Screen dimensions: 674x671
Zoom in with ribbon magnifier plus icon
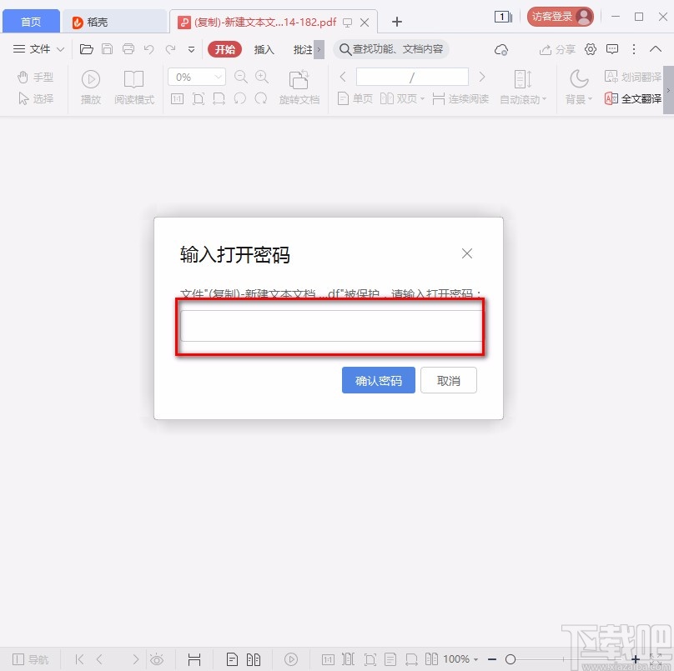pyautogui.click(x=262, y=77)
